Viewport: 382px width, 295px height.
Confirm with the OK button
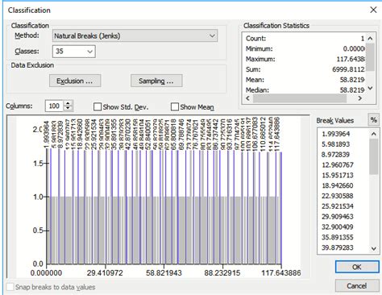357,267
